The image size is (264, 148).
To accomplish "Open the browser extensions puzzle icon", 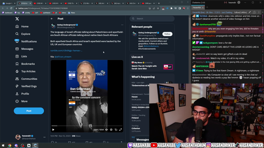I will (x=172, y=8).
